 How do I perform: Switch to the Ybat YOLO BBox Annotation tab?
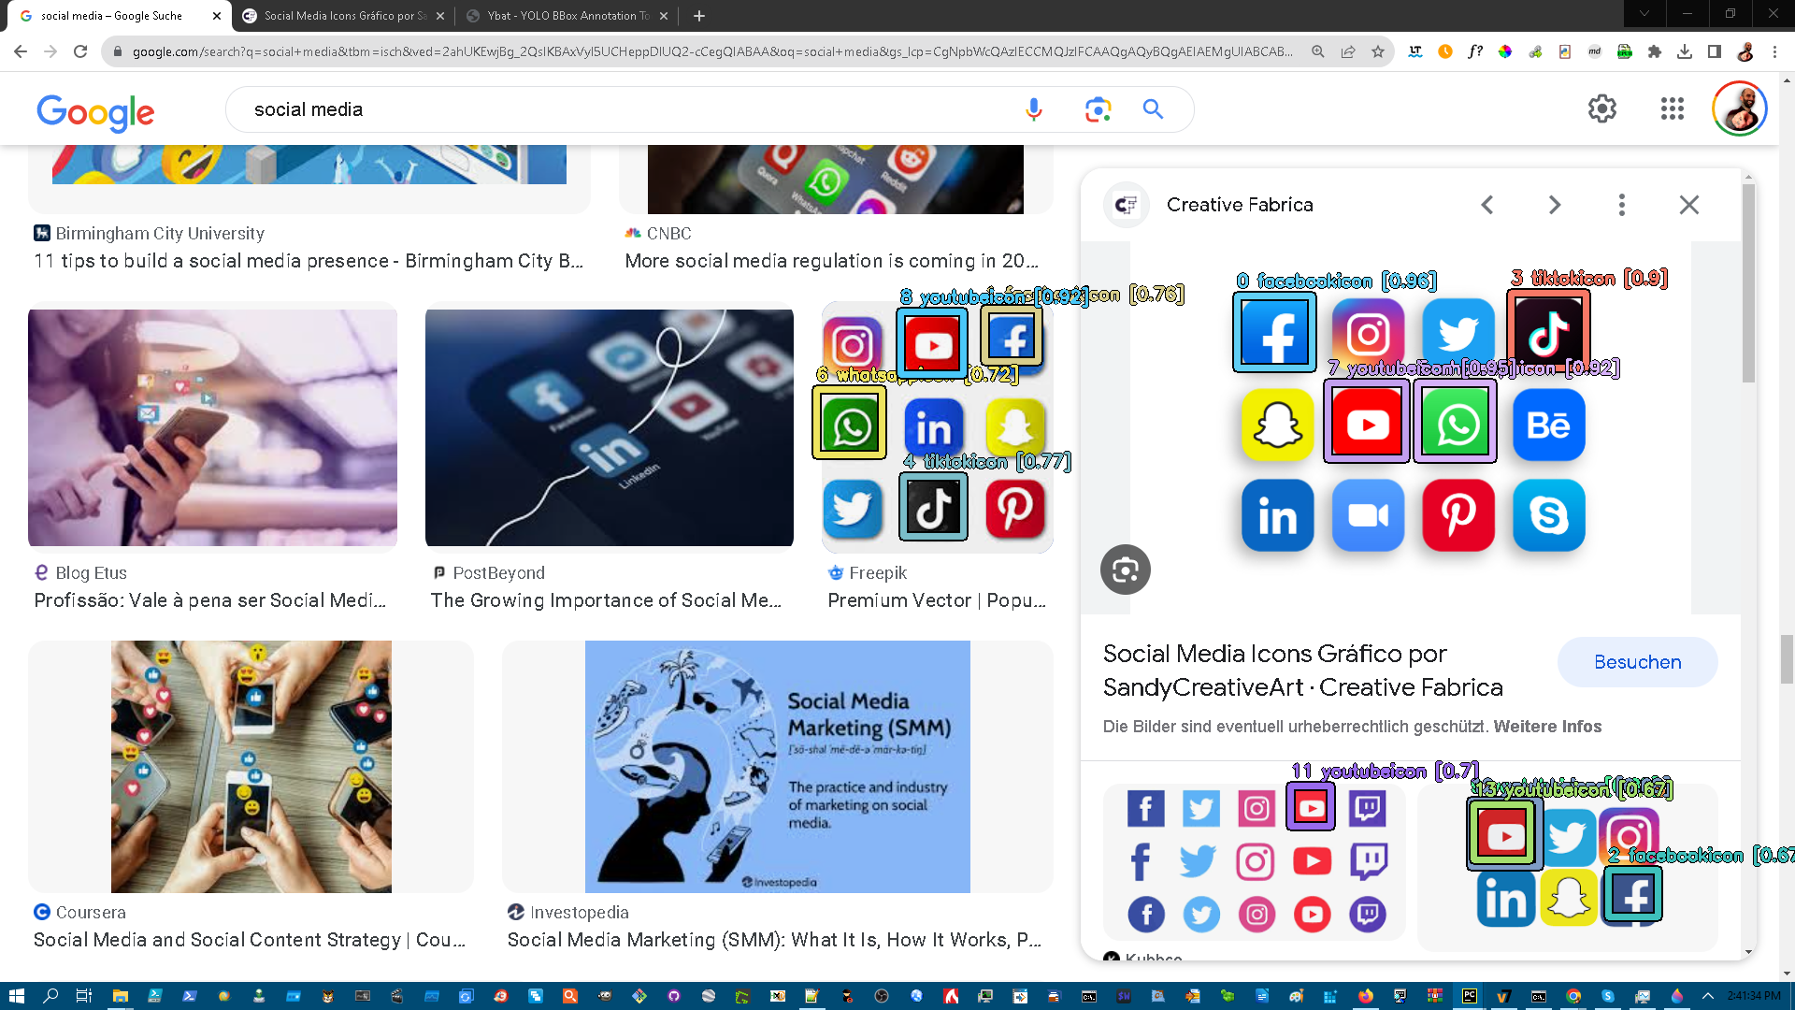pos(567,16)
